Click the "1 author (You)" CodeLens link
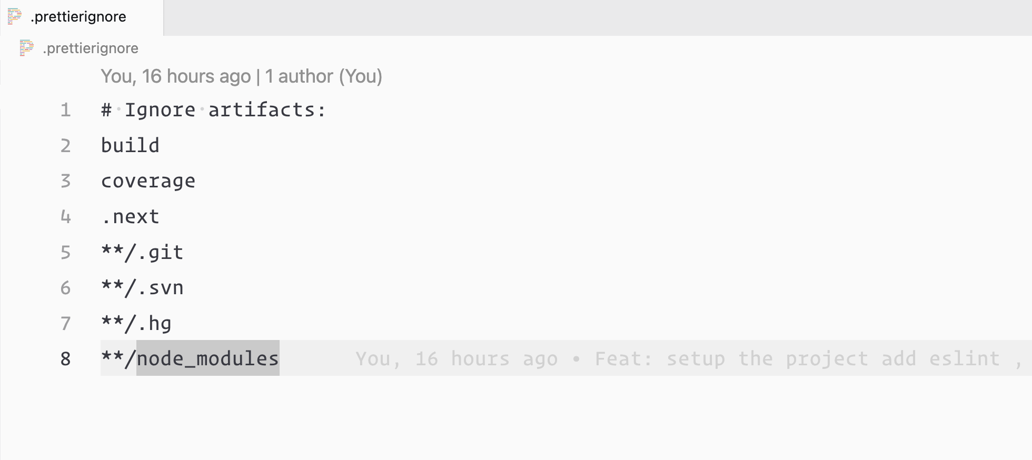Image resolution: width=1032 pixels, height=460 pixels. tap(323, 76)
